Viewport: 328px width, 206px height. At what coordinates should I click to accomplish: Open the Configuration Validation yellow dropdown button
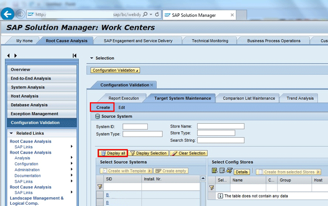coord(115,70)
